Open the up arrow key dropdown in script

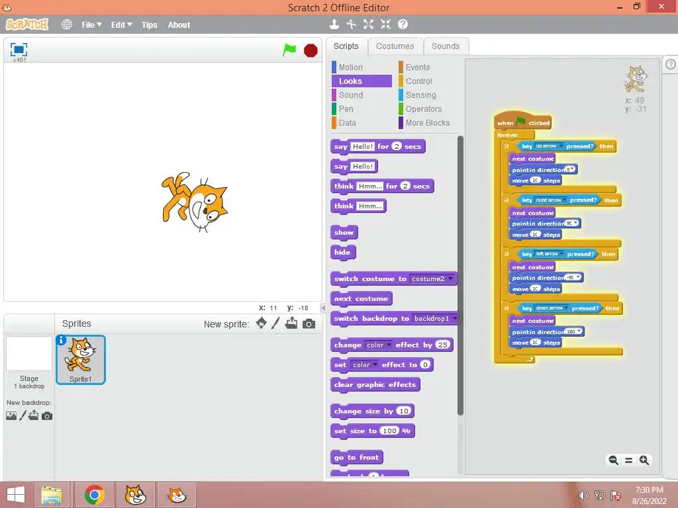click(561, 146)
